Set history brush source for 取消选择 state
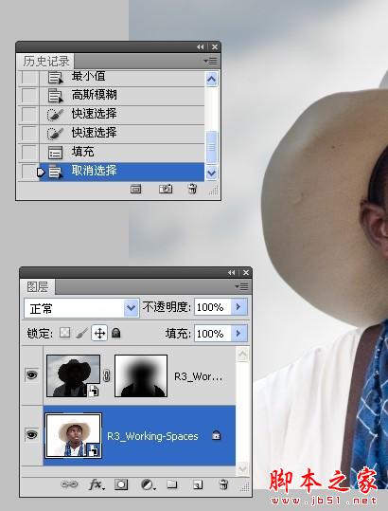388x511 pixels. (x=29, y=172)
